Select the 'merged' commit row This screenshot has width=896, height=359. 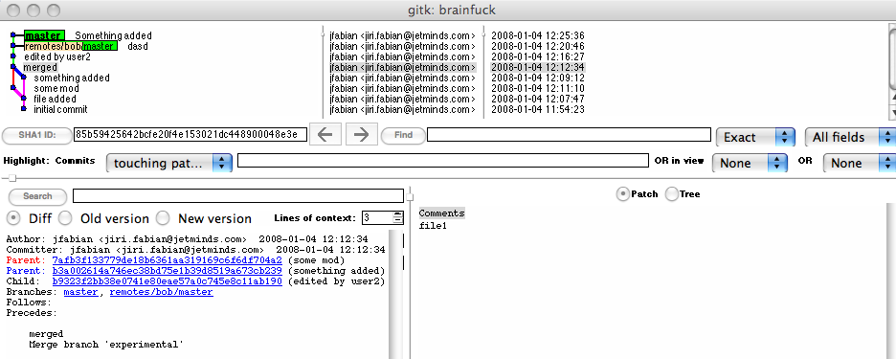(x=40, y=67)
